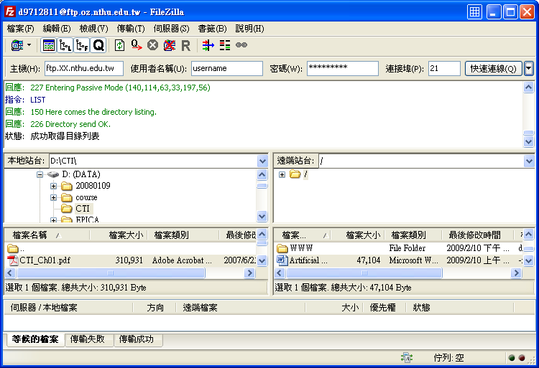
Task: Click the disconnect from server icon
Action: point(169,45)
